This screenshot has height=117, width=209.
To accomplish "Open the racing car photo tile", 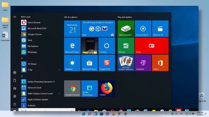I will point(89,46).
